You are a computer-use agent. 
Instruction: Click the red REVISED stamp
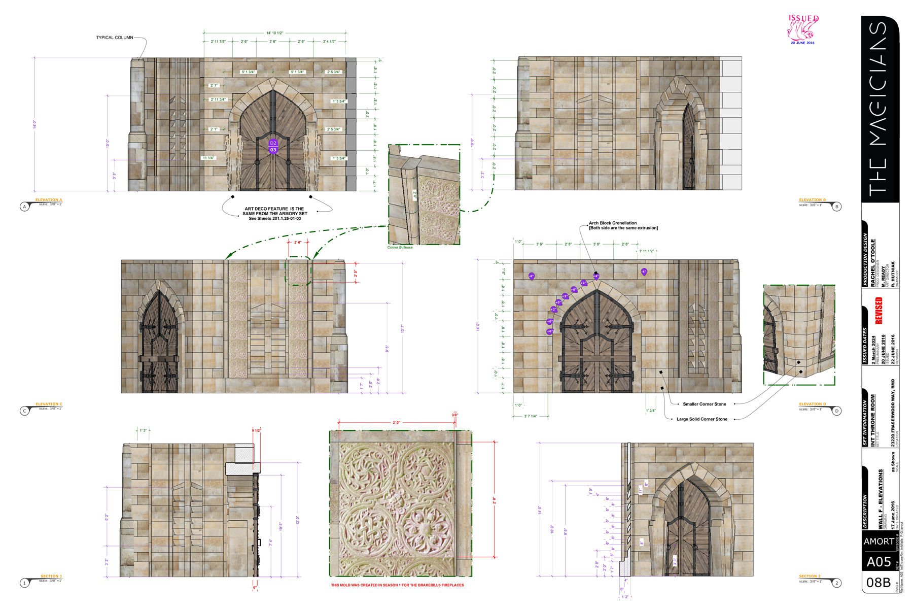point(879,311)
